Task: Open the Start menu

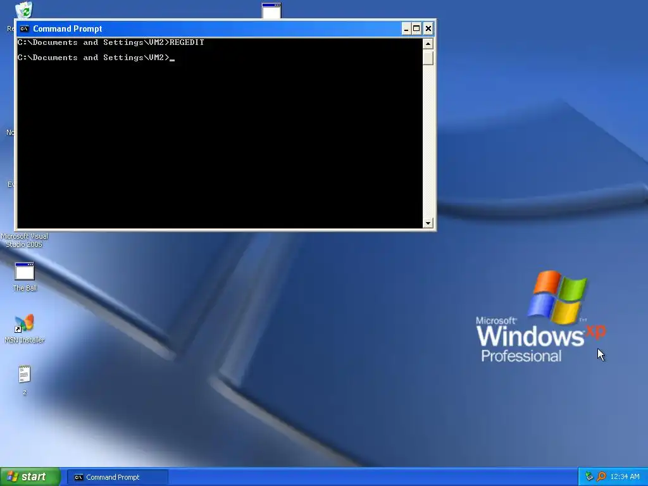Action: [30, 477]
